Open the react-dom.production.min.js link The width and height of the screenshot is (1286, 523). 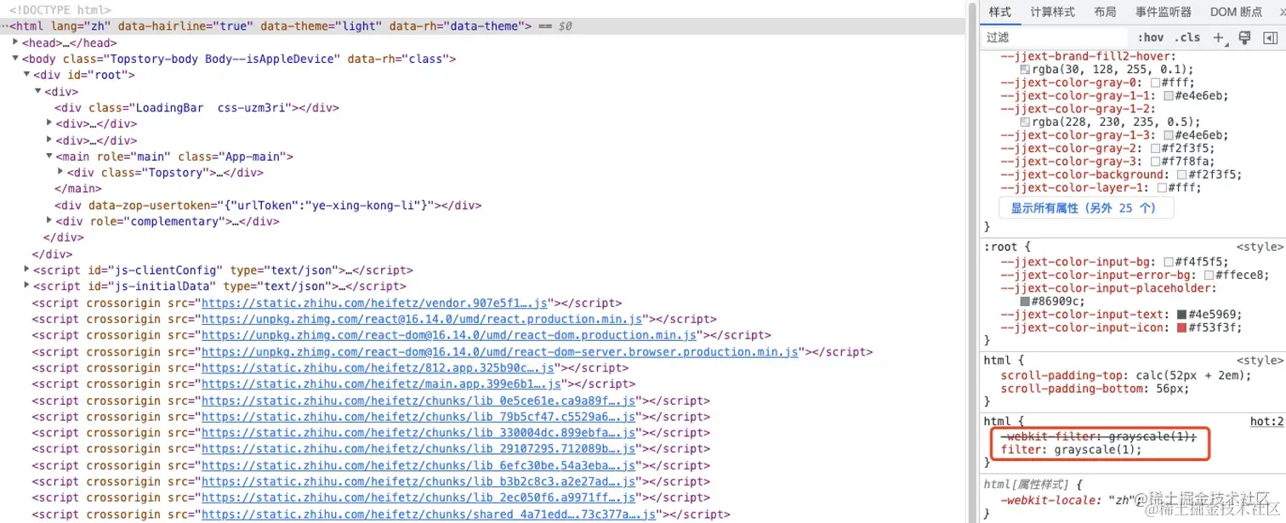(449, 335)
